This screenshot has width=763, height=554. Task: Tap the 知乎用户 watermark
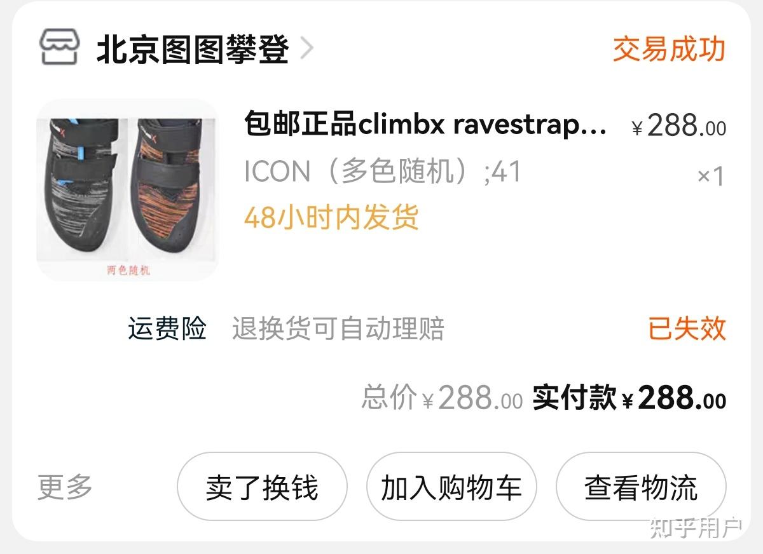(696, 529)
